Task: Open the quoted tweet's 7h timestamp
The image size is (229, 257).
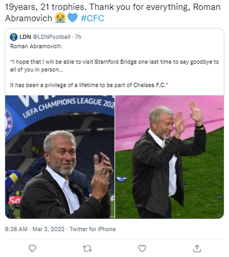Action: (x=78, y=37)
